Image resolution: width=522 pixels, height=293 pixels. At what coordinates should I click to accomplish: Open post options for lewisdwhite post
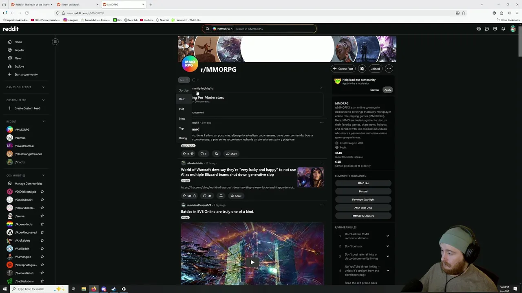[x=322, y=163]
